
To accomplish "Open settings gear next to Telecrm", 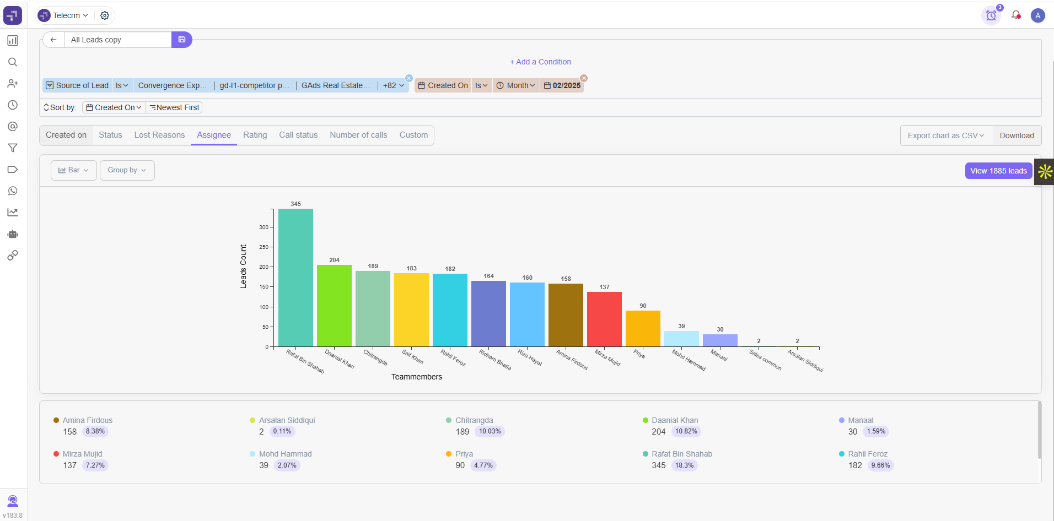I will [105, 15].
